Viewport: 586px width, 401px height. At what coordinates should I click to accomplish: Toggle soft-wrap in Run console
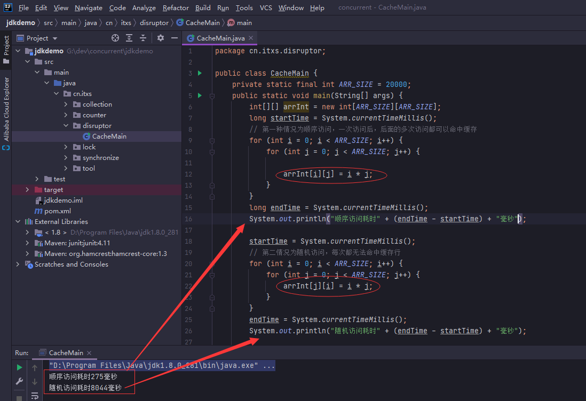click(x=35, y=396)
